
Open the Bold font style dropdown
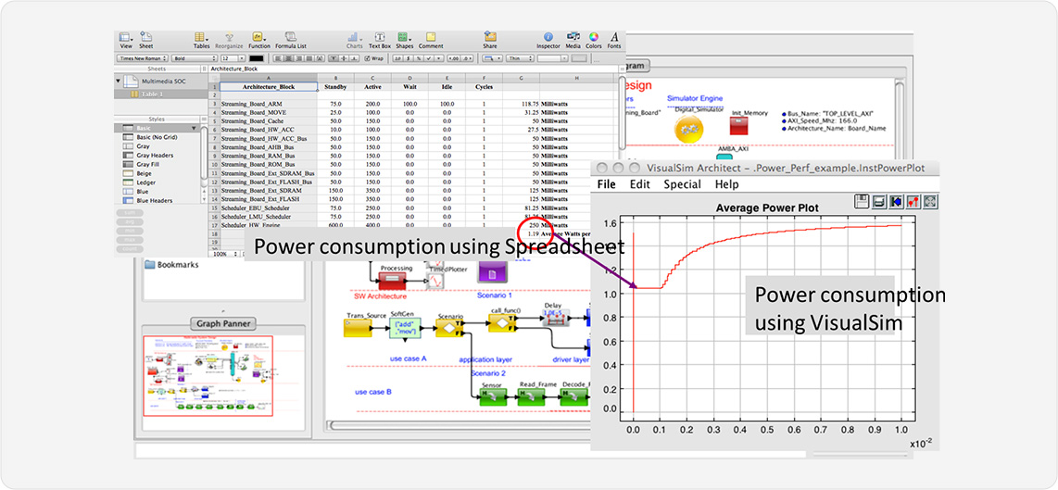click(195, 58)
